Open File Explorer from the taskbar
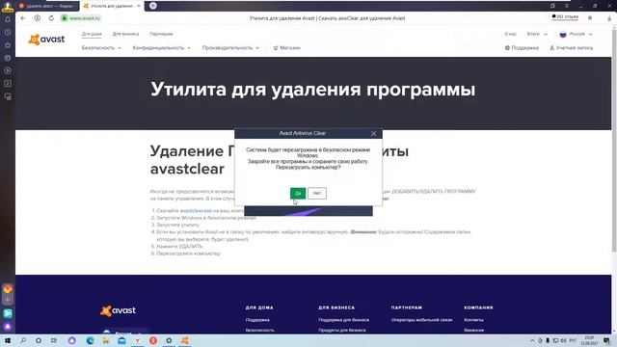Viewport: 617px width, 347px height. tap(106, 340)
